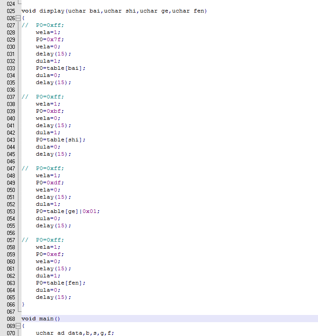Screen dimensions: 318x336
Task: Click wela=1; on line 028
Action: 48,32
